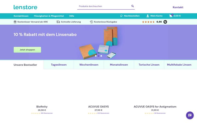
Task: Click the five-star rating stars
Action: (148, 22)
